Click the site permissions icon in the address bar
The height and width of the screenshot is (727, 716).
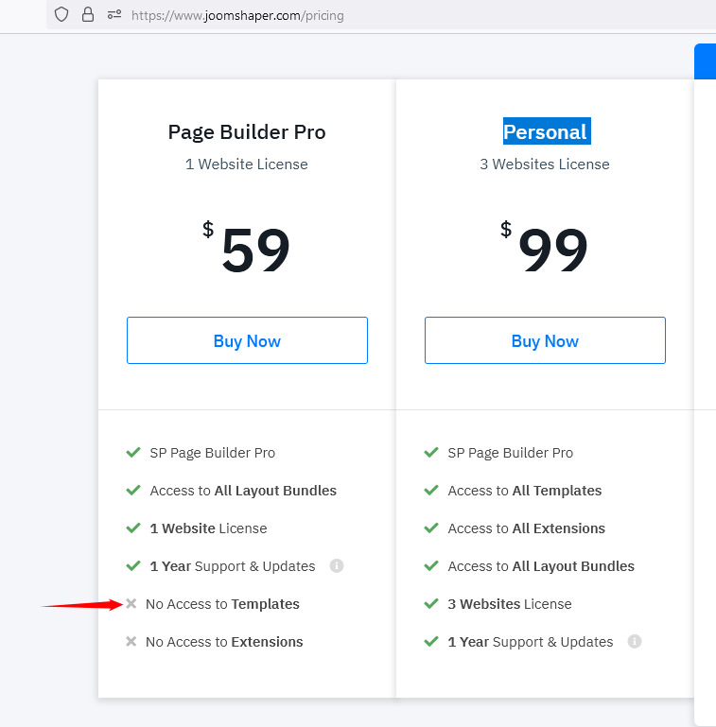(114, 14)
